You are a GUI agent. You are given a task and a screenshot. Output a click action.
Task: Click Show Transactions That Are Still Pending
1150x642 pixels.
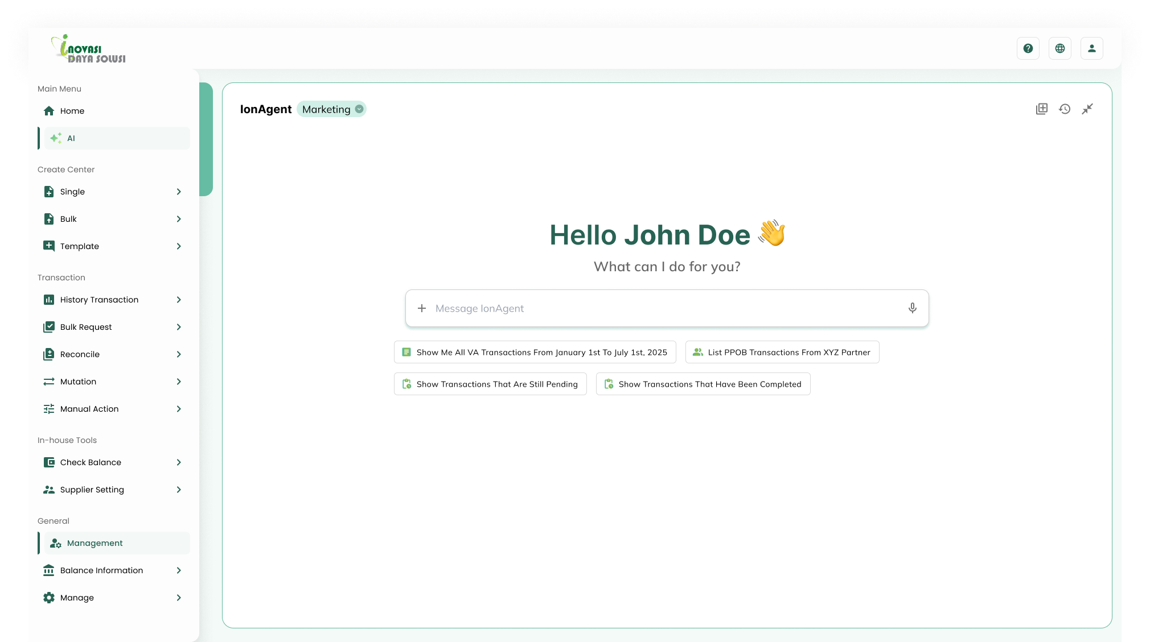tap(490, 384)
